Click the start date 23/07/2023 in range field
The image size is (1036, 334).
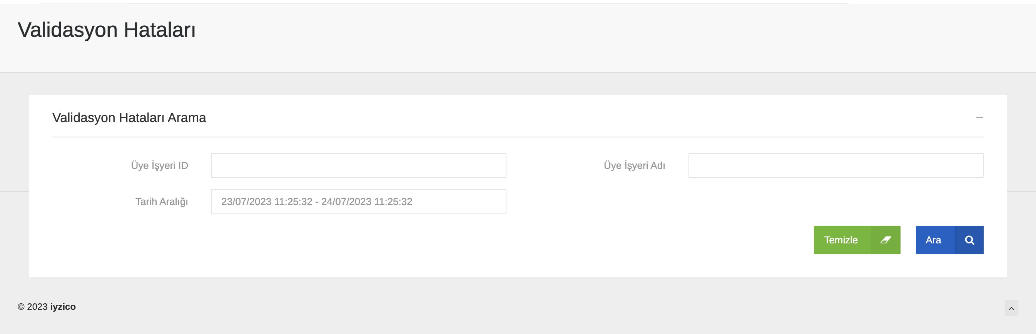[246, 202]
